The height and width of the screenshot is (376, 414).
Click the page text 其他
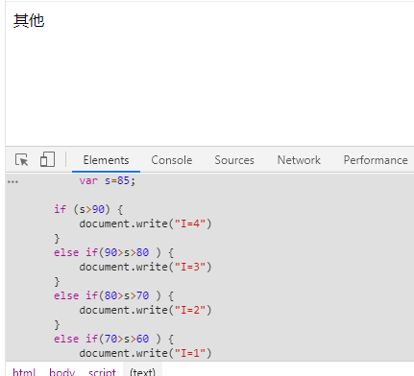click(29, 21)
